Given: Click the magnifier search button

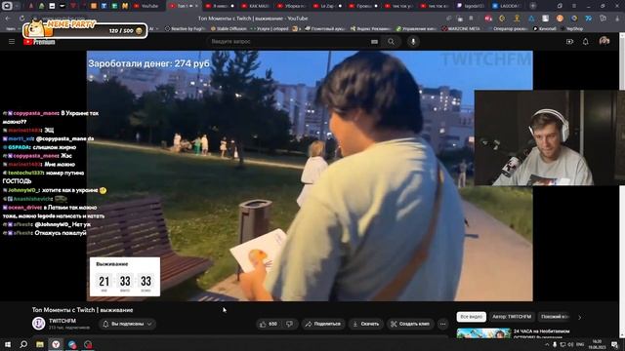Looking at the screenshot, I should 391,41.
